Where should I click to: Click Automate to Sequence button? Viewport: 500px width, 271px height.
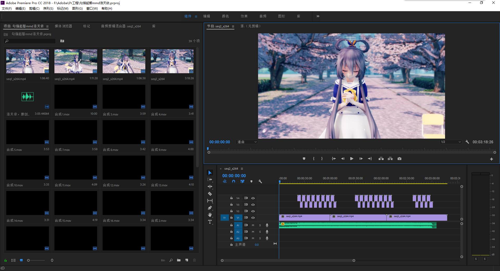pyautogui.click(x=163, y=260)
